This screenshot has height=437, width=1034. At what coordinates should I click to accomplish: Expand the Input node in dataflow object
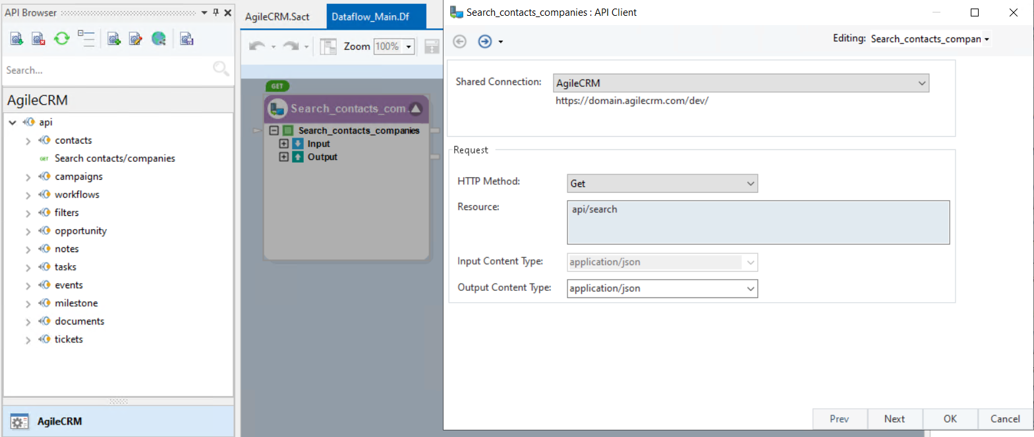(x=284, y=143)
